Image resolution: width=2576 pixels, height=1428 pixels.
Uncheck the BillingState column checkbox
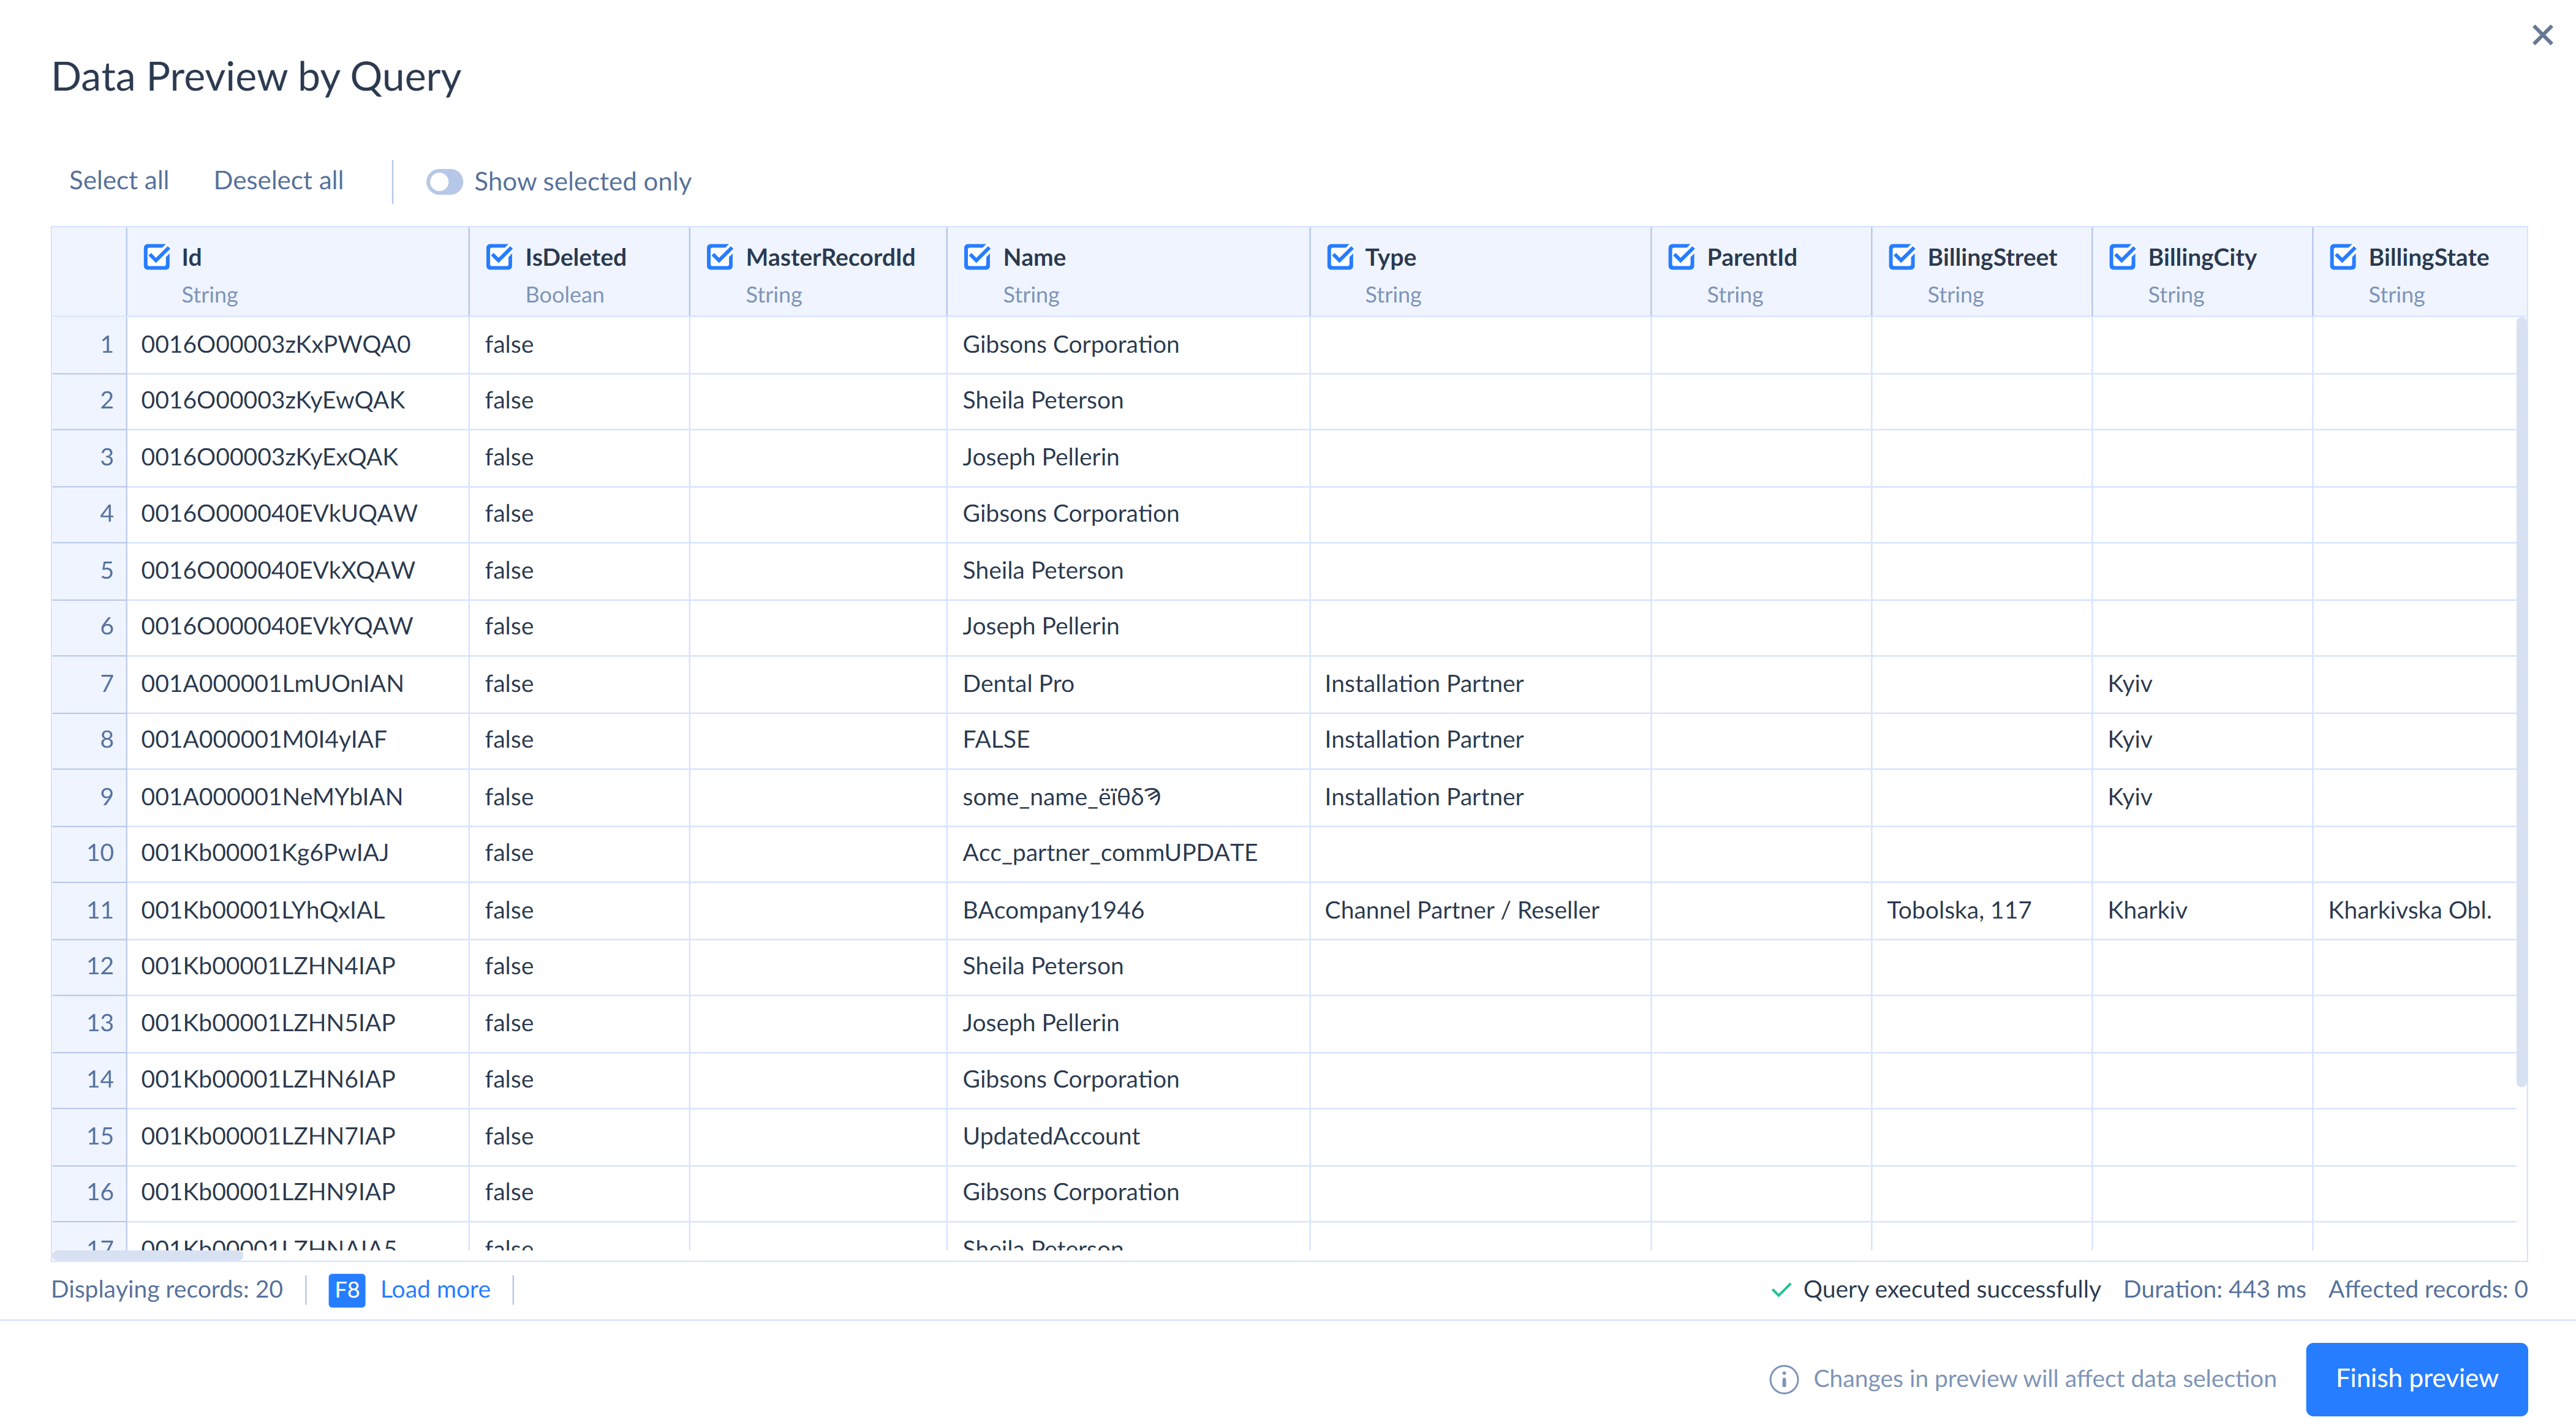click(x=2343, y=257)
